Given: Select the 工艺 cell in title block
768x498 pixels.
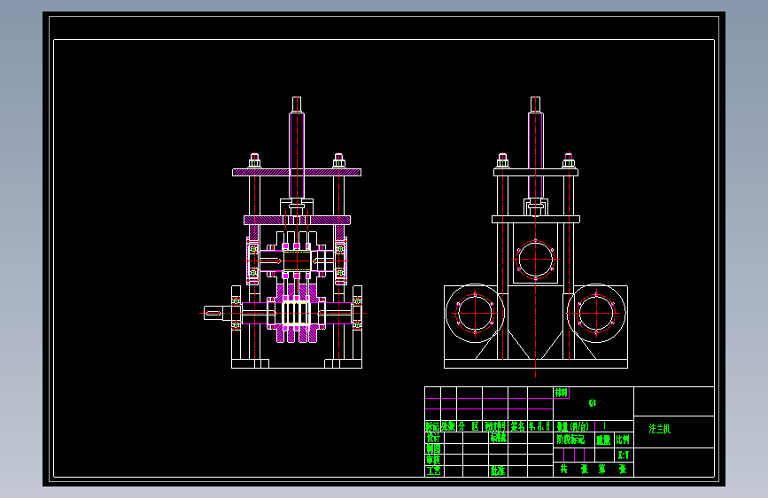Looking at the screenshot, I should click(433, 471).
